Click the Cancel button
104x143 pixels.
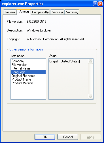coord(68,137)
